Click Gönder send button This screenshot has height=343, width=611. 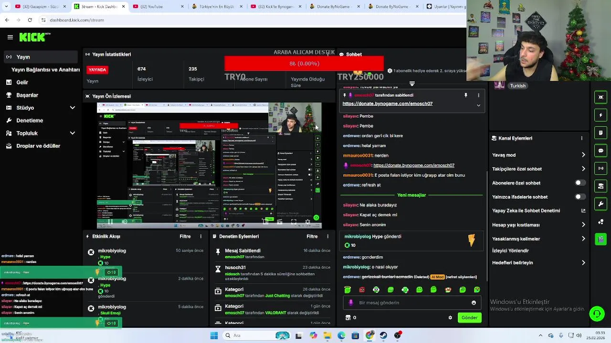click(x=469, y=318)
